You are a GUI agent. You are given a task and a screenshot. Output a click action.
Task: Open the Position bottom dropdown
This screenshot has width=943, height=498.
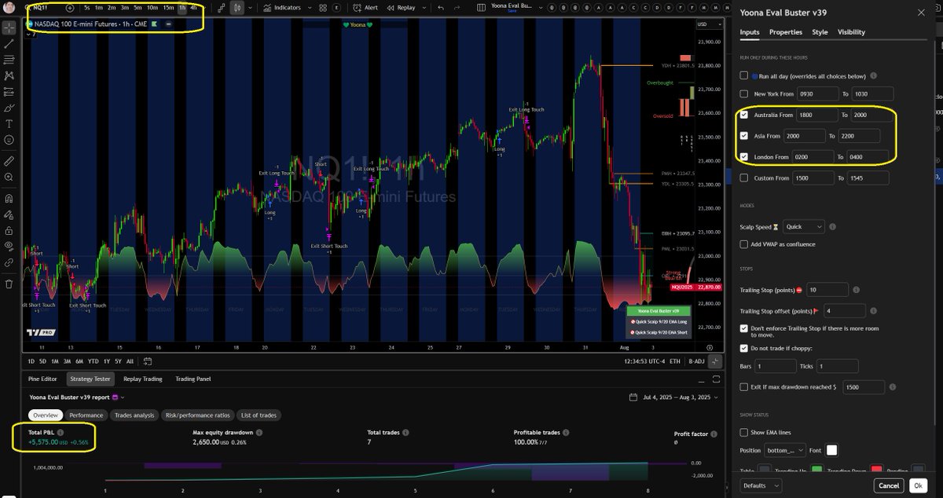pos(785,451)
